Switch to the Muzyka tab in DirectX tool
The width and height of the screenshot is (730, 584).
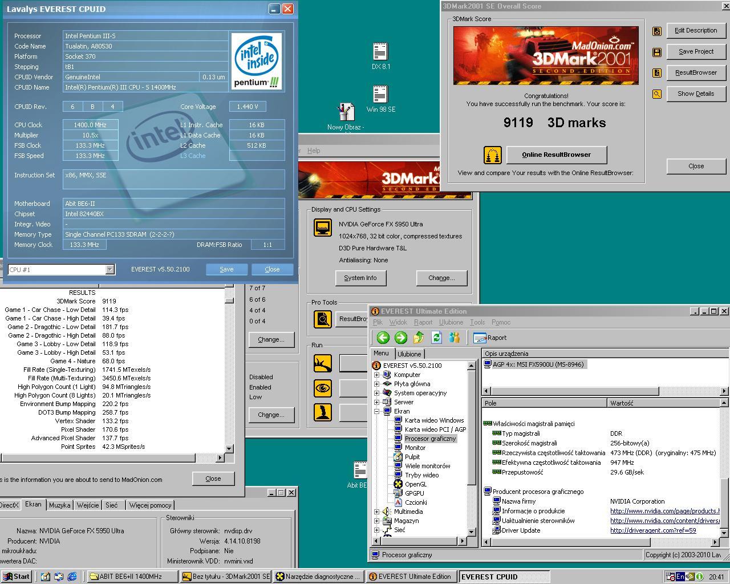point(59,505)
